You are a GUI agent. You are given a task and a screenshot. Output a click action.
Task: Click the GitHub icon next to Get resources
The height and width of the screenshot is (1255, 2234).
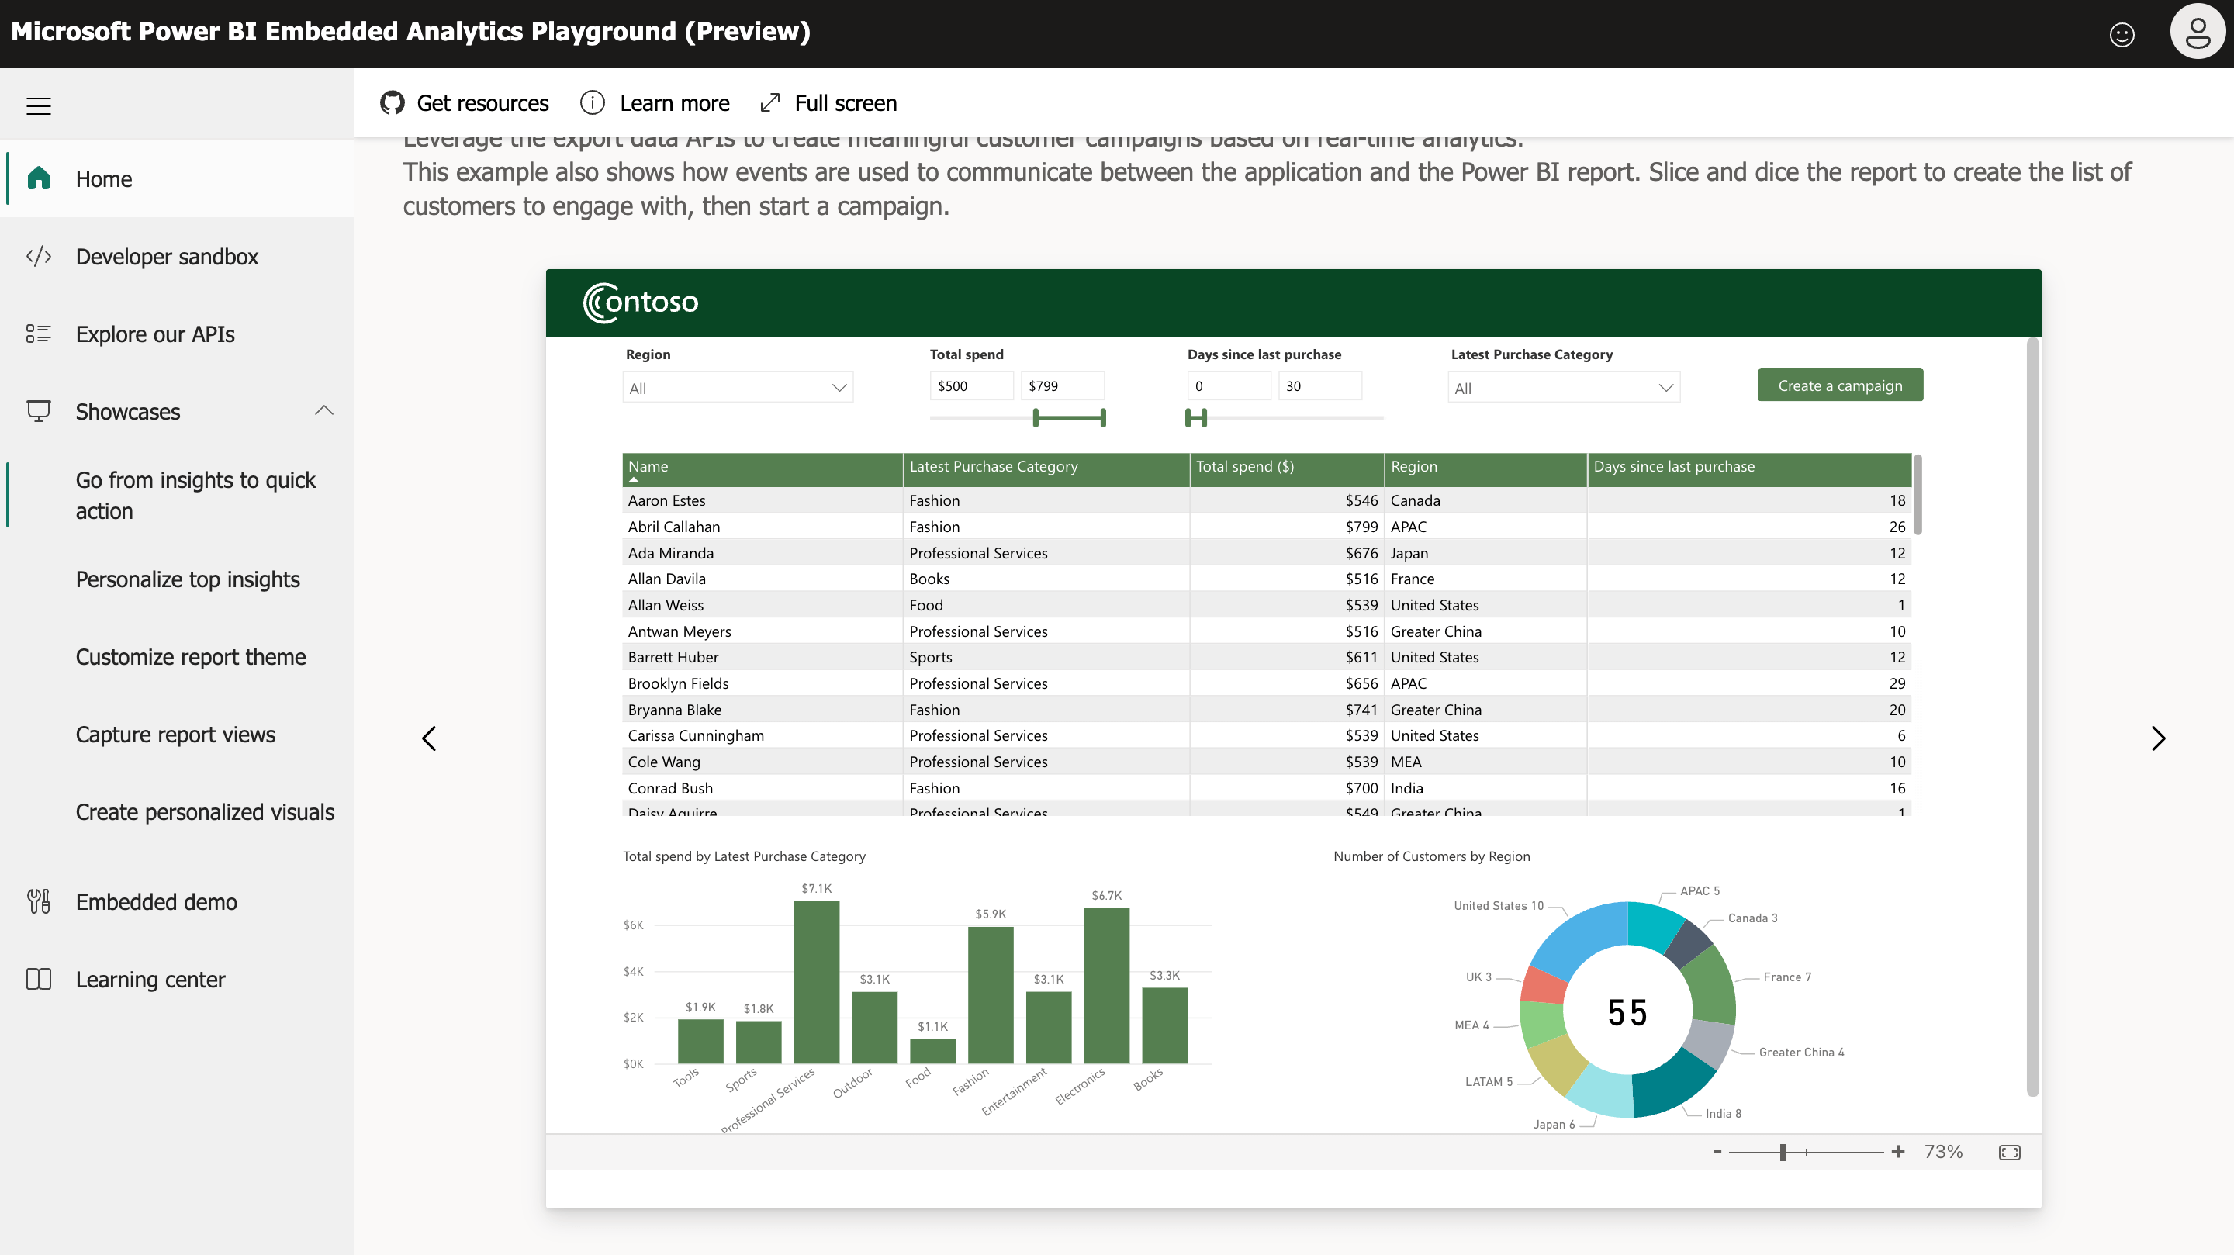(393, 102)
